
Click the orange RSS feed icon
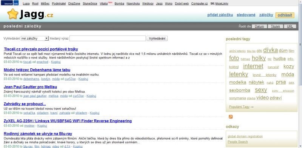pyautogui.click(x=231, y=117)
